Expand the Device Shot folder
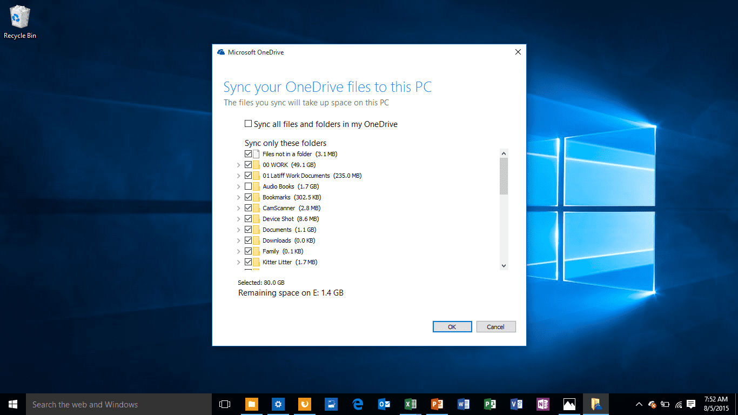Image resolution: width=738 pixels, height=415 pixels. coord(238,219)
